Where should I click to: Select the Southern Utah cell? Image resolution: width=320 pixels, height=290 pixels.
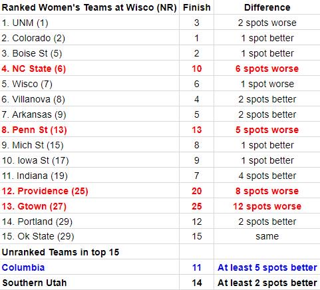coord(89,283)
